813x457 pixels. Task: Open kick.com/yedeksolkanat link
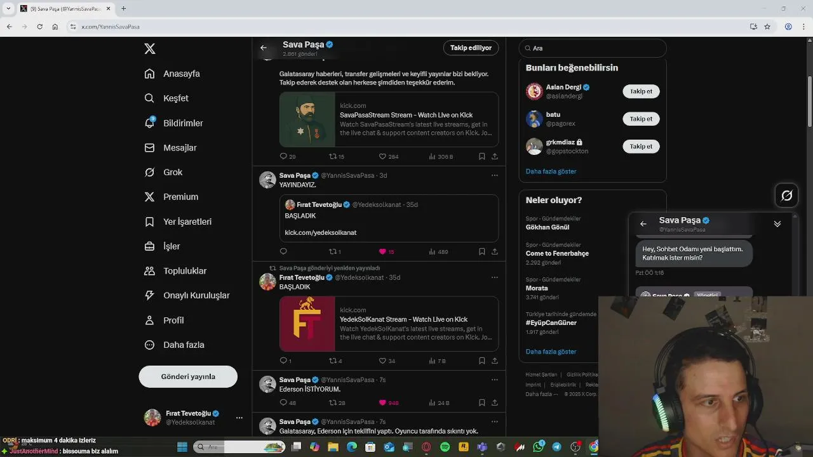click(x=320, y=232)
